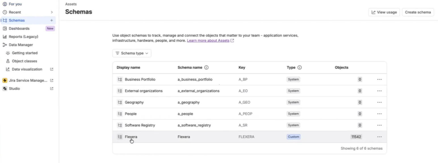
Task: Open more actions for Flexera row
Action: tap(379, 137)
